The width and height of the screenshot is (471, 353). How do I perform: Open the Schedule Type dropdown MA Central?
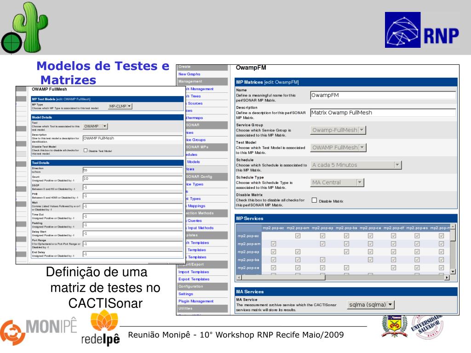coord(337,182)
